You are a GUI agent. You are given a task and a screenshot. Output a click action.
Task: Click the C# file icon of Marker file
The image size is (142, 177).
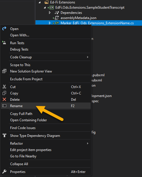57,23
